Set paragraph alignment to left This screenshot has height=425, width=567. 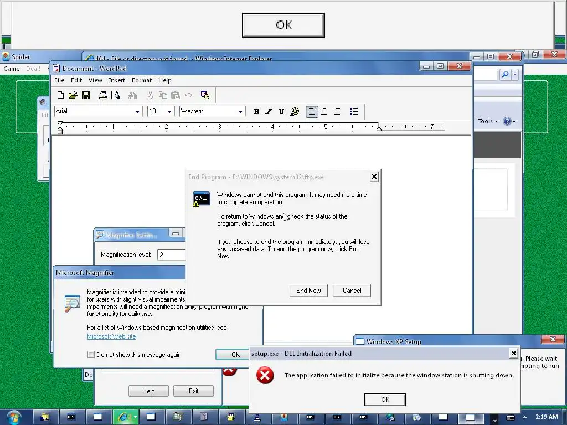click(x=312, y=112)
